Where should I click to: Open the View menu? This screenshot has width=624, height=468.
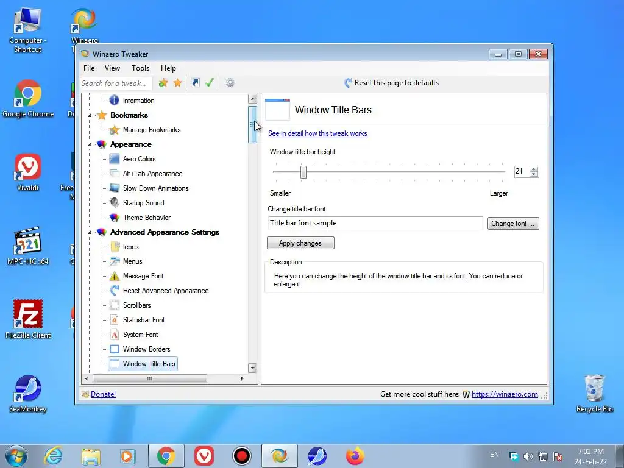pos(112,68)
